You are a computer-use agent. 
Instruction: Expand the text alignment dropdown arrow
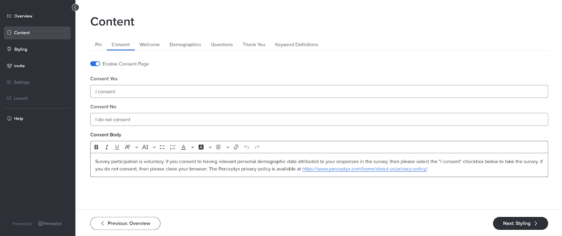[x=228, y=147]
